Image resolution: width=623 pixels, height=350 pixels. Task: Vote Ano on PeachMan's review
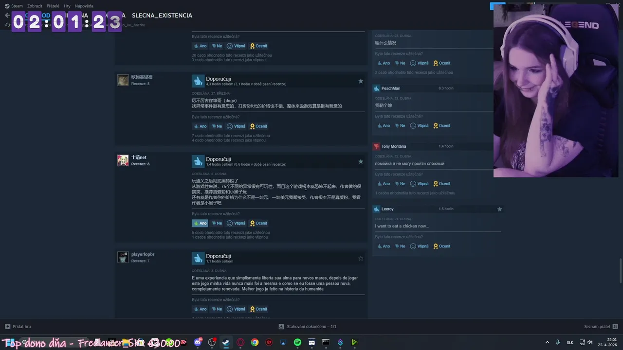point(384,126)
